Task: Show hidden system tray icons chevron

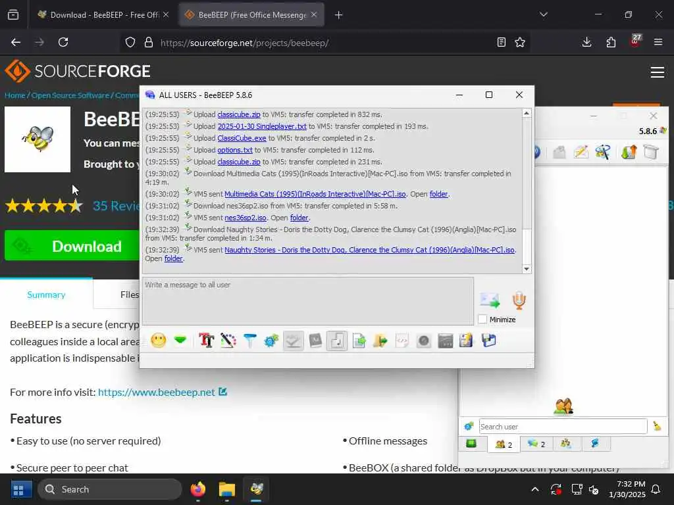Action: tap(534, 489)
